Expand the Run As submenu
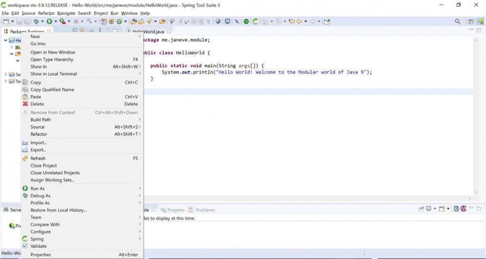The height and width of the screenshot is (259, 486). pyautogui.click(x=82, y=188)
